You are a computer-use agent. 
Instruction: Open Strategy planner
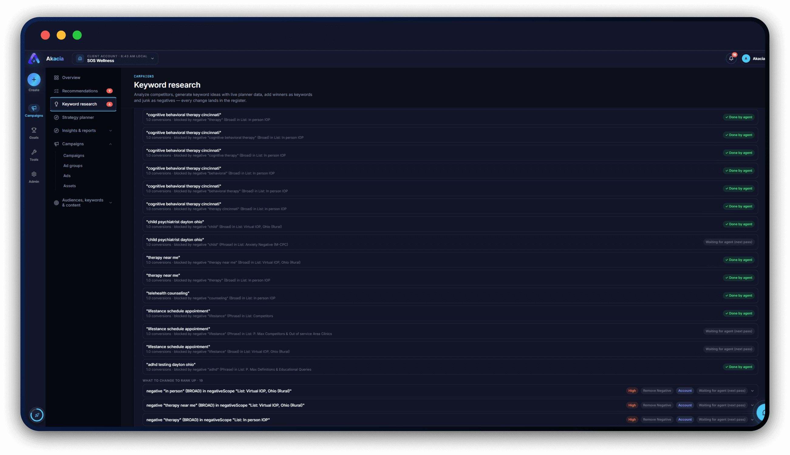click(x=83, y=117)
